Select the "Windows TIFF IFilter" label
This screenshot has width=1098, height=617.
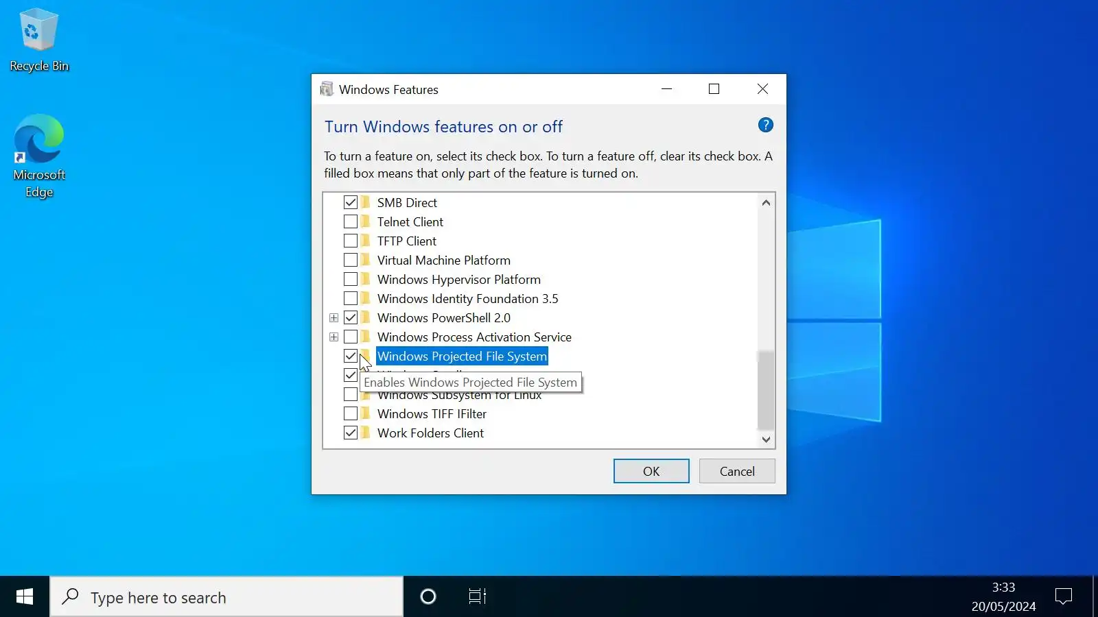(432, 413)
